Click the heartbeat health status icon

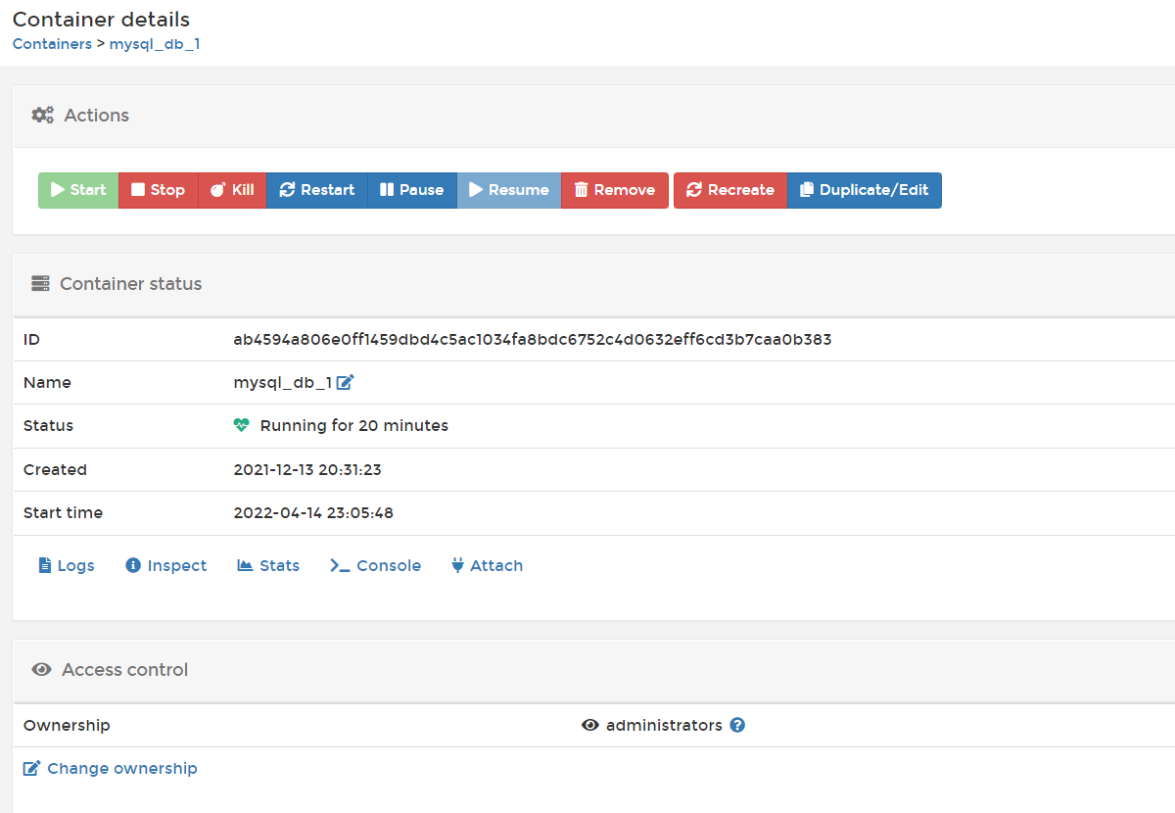[242, 426]
